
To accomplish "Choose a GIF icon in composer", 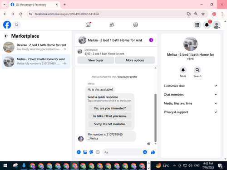I will tap(98, 152).
